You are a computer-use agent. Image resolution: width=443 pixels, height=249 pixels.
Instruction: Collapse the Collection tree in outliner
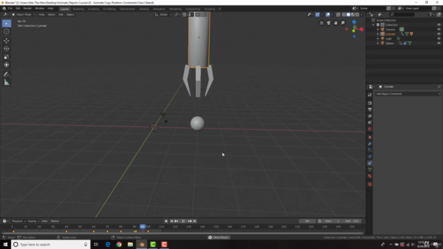374,25
